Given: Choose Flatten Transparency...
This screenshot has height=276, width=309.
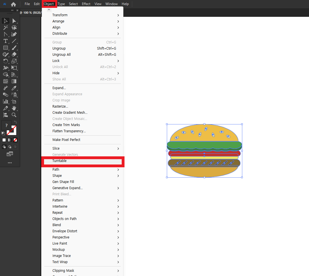Looking at the screenshot, I should tap(82, 131).
